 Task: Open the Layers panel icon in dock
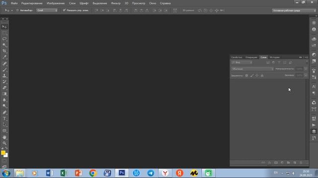[x=314, y=132]
